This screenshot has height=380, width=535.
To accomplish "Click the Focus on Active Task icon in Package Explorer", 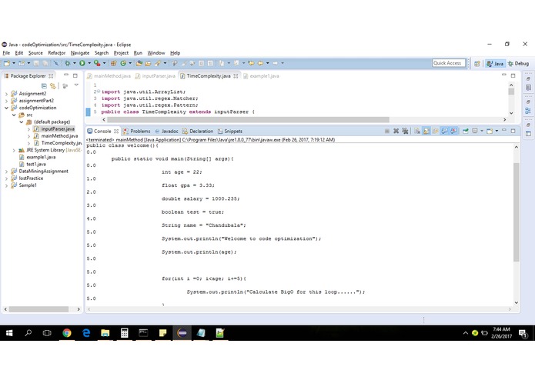I will pos(65,86).
